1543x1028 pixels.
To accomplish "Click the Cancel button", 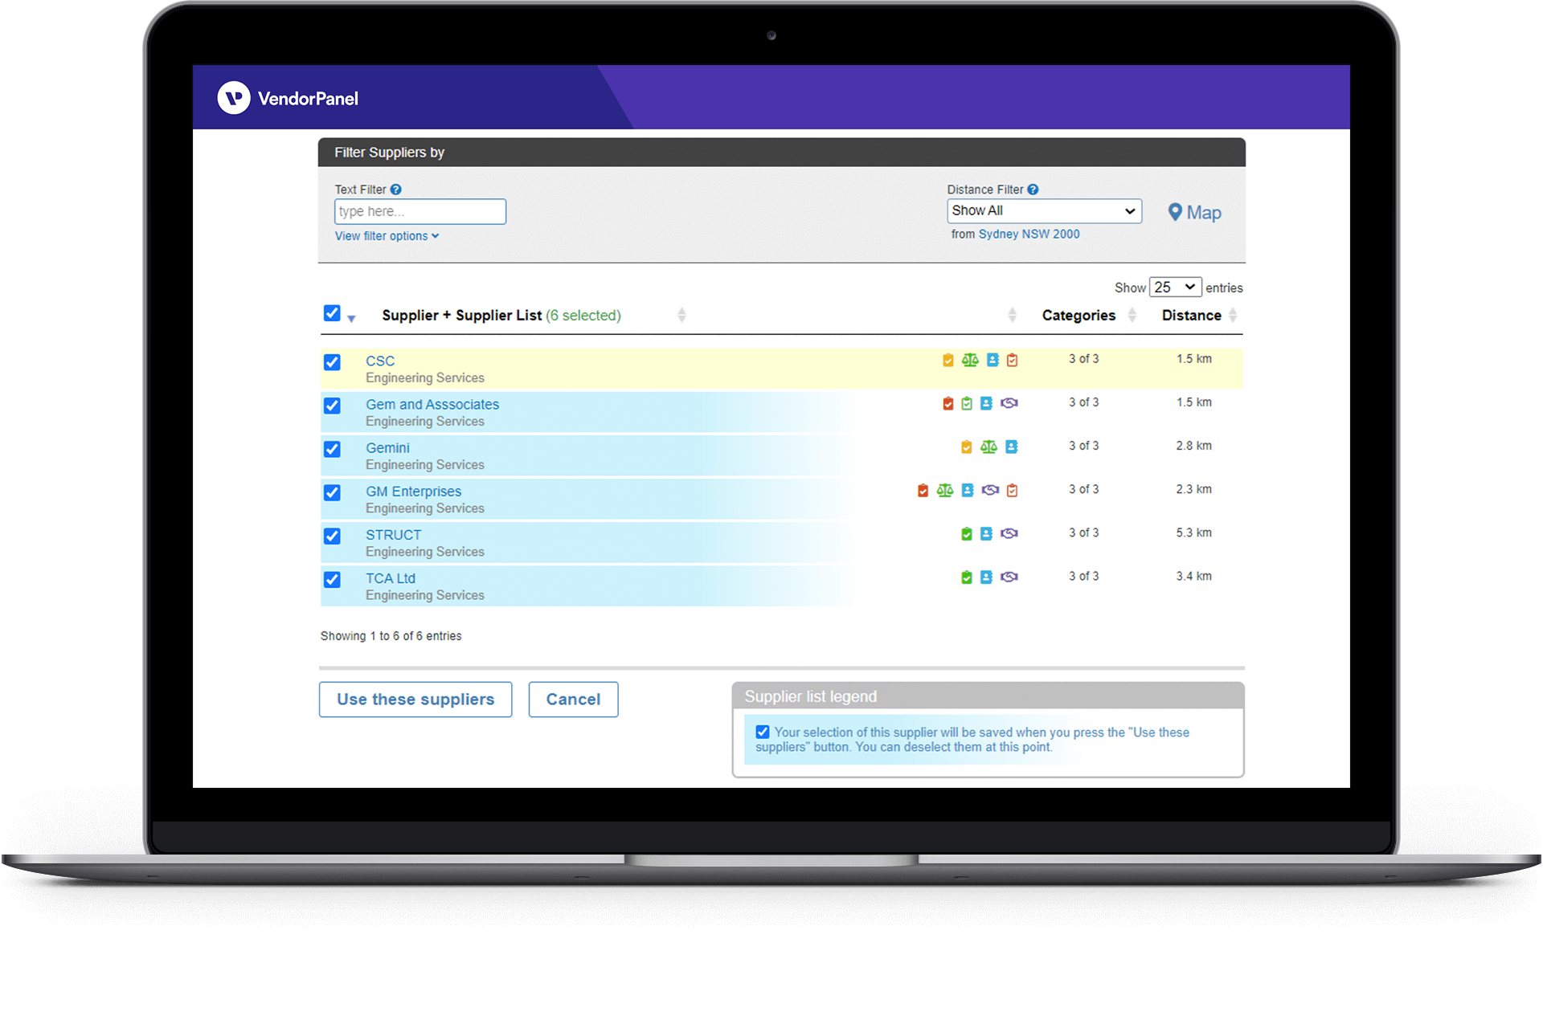I will coord(573,700).
